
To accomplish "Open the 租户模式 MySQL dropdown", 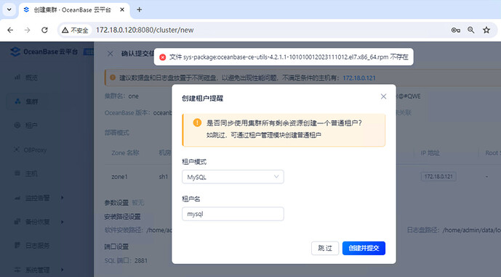I will [x=233, y=177].
